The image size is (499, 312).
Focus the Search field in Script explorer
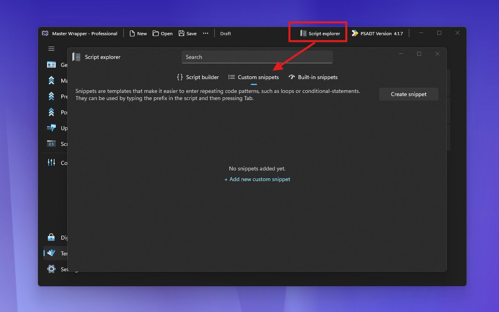point(257,57)
